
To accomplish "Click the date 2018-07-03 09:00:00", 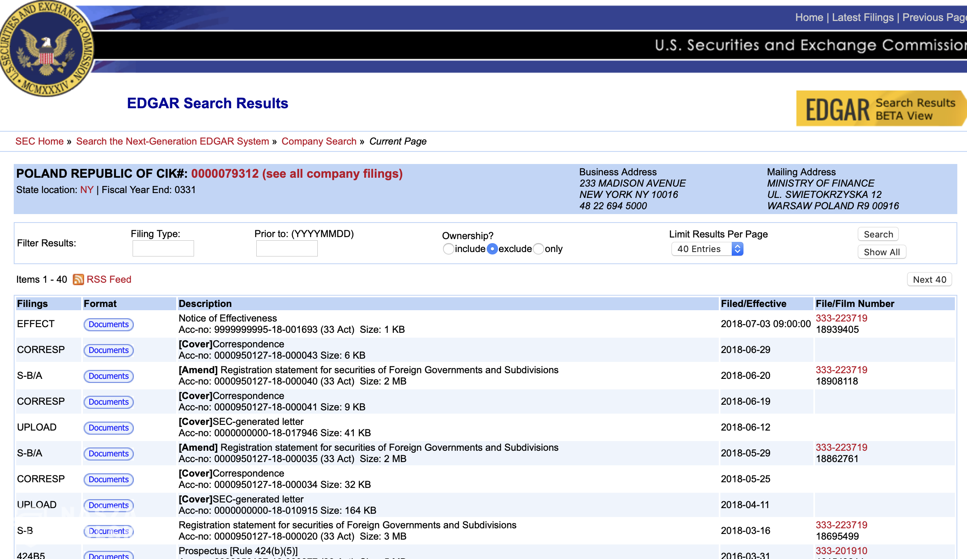I will pos(766,324).
